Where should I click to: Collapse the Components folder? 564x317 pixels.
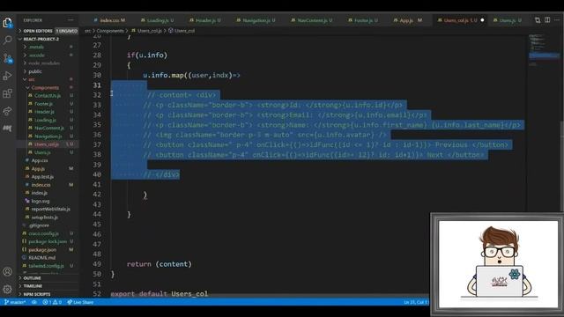(x=45, y=88)
